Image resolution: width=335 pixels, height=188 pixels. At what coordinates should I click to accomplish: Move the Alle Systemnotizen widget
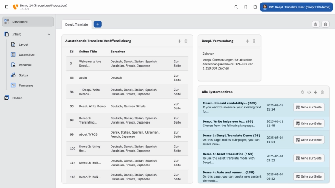[316, 92]
